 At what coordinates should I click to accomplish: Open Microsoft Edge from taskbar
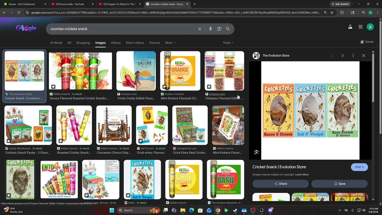point(192,210)
